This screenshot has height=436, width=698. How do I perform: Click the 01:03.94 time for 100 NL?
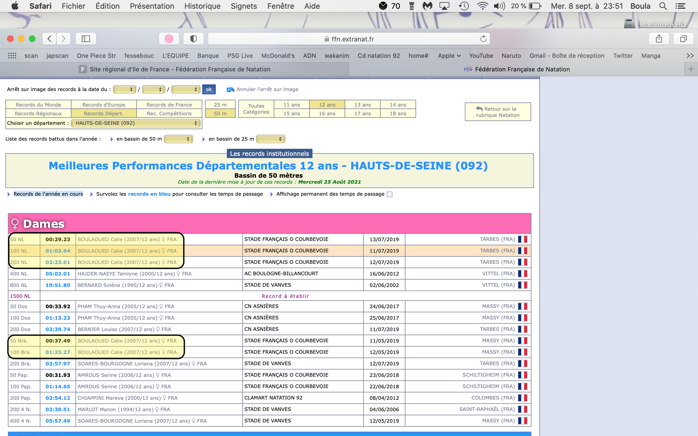pos(58,251)
